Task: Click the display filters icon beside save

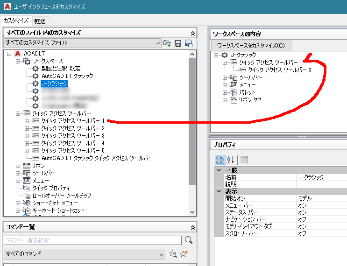Action: 189,43
